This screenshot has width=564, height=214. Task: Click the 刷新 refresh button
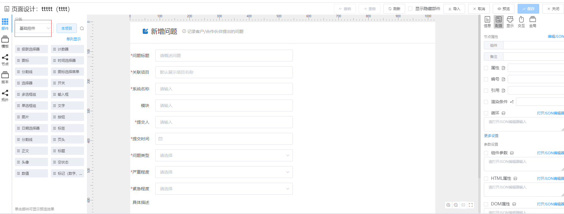tap(394, 9)
